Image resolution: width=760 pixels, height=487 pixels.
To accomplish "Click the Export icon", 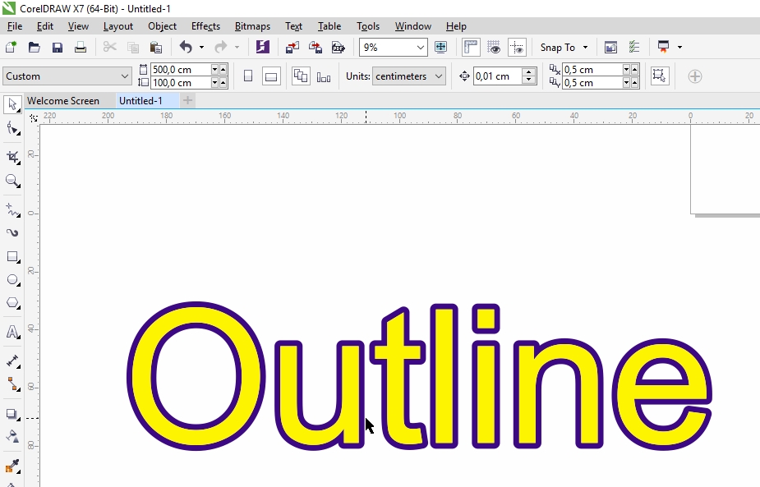I will [x=316, y=47].
